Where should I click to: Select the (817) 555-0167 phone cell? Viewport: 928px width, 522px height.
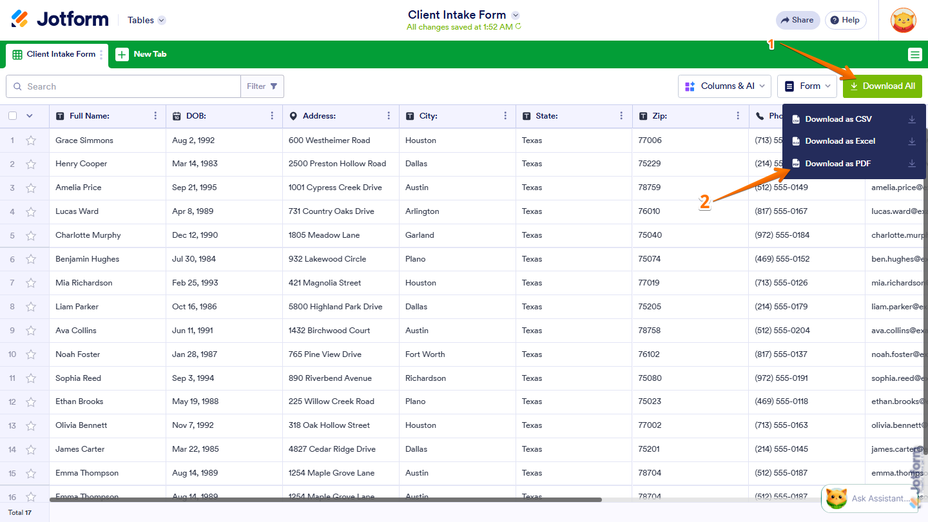point(807,211)
